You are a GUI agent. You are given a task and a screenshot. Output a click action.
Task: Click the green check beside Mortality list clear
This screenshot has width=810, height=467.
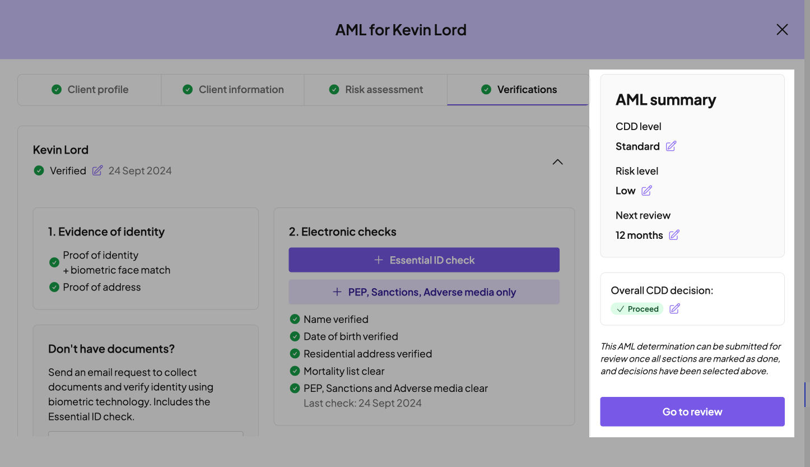click(295, 371)
